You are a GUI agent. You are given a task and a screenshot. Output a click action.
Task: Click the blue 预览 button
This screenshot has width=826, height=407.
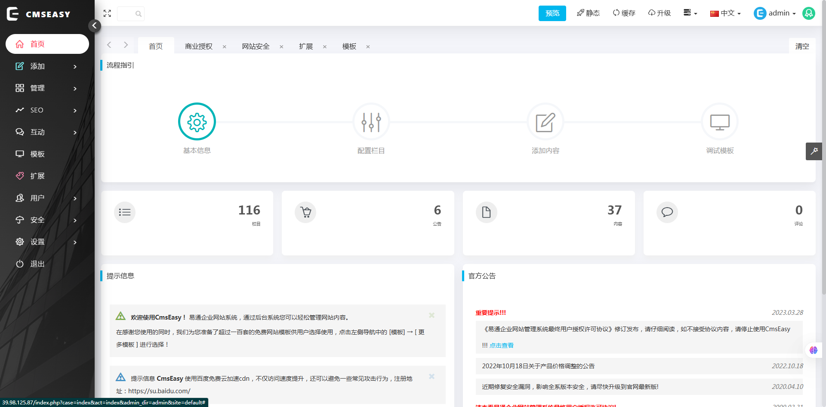pyautogui.click(x=552, y=13)
